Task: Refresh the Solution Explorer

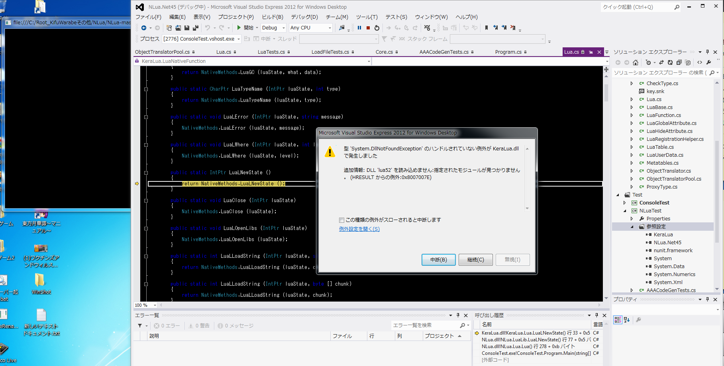Action: pos(670,62)
